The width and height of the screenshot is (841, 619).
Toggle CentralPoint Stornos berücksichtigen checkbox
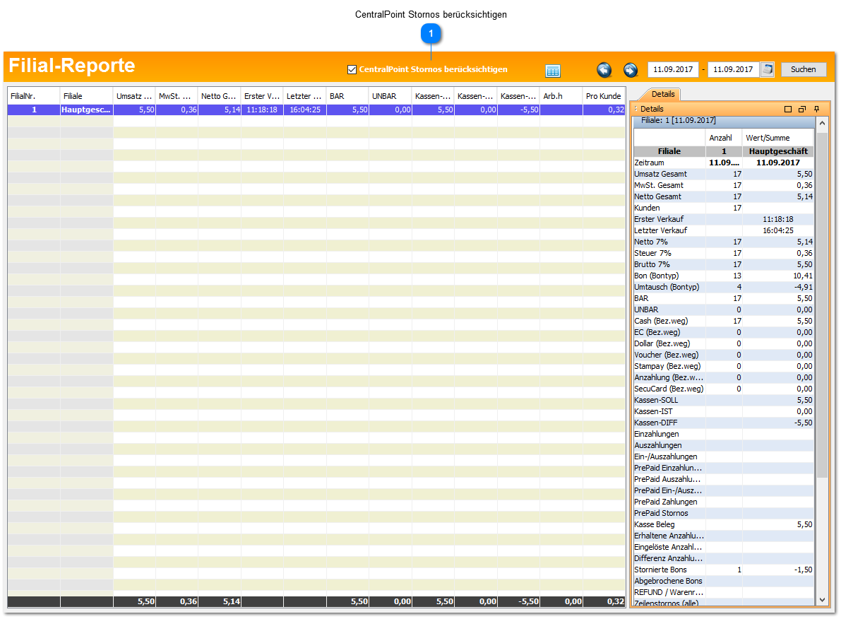coord(352,70)
